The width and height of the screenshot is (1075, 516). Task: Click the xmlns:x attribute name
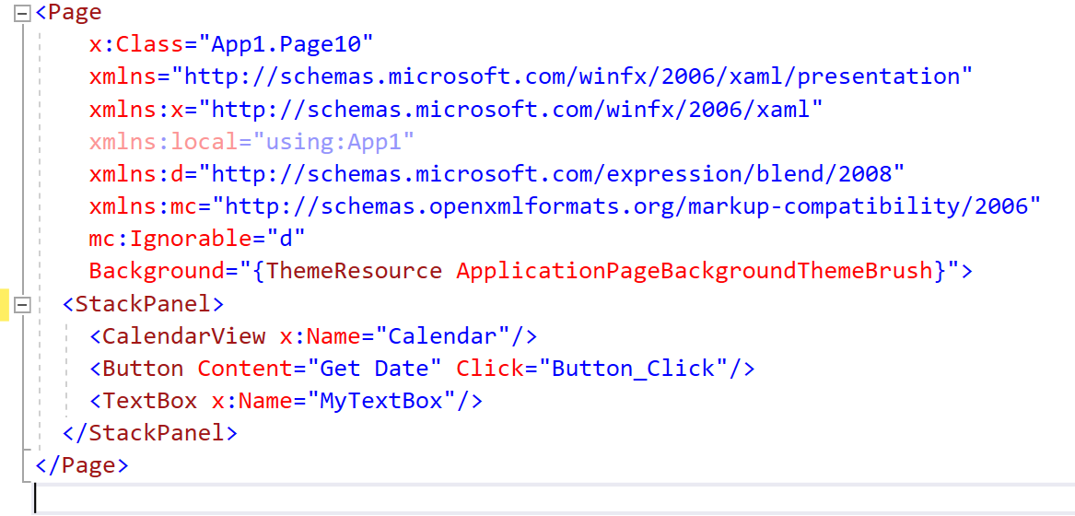pyautogui.click(x=136, y=109)
